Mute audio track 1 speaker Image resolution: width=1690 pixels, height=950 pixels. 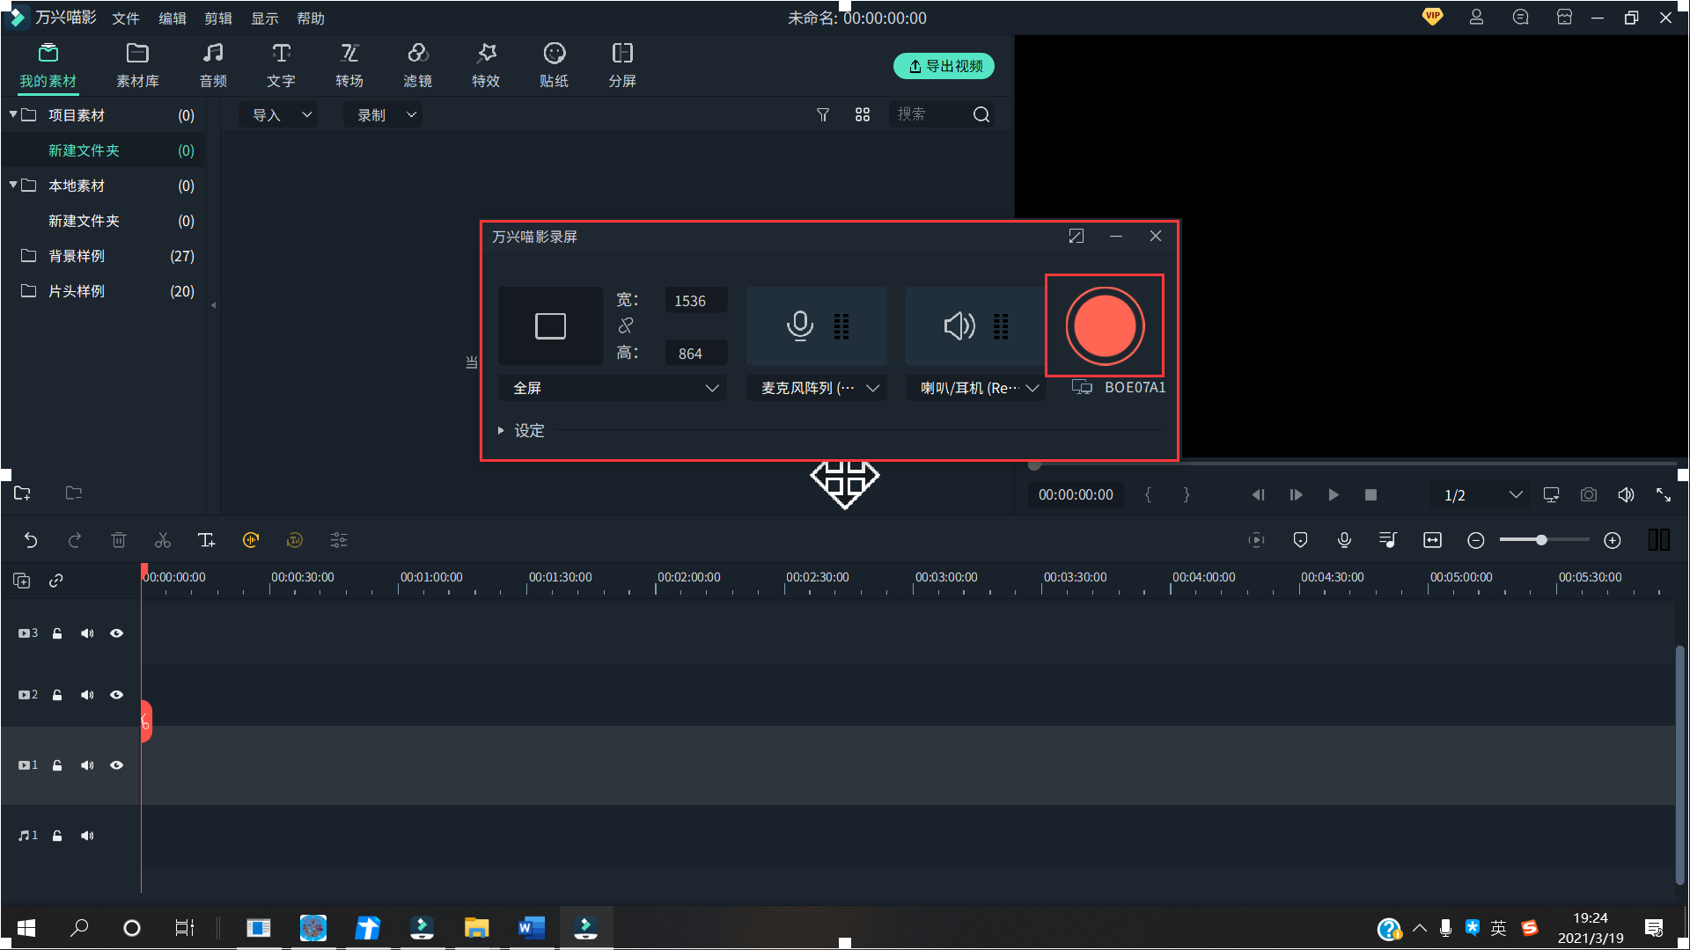pyautogui.click(x=87, y=836)
